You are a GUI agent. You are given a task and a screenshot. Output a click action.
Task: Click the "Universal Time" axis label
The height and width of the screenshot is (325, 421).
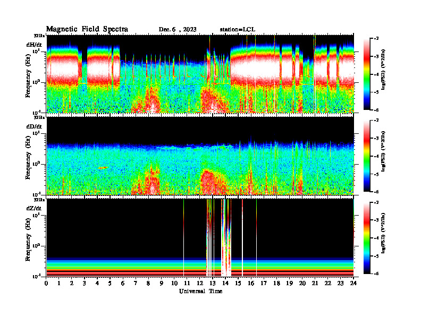pyautogui.click(x=201, y=292)
